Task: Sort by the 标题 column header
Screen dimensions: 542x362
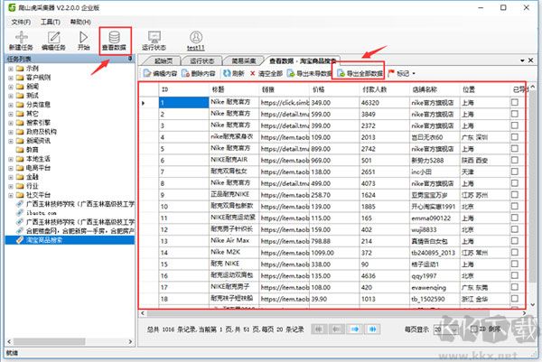Action: (234, 89)
